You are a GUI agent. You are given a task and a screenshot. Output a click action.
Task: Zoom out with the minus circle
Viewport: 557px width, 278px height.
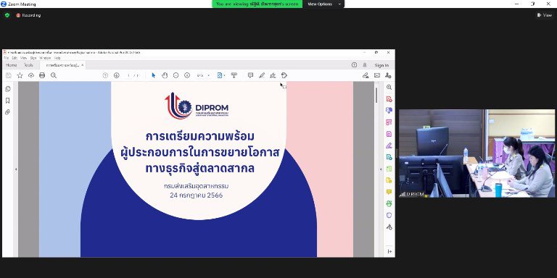coord(176,75)
